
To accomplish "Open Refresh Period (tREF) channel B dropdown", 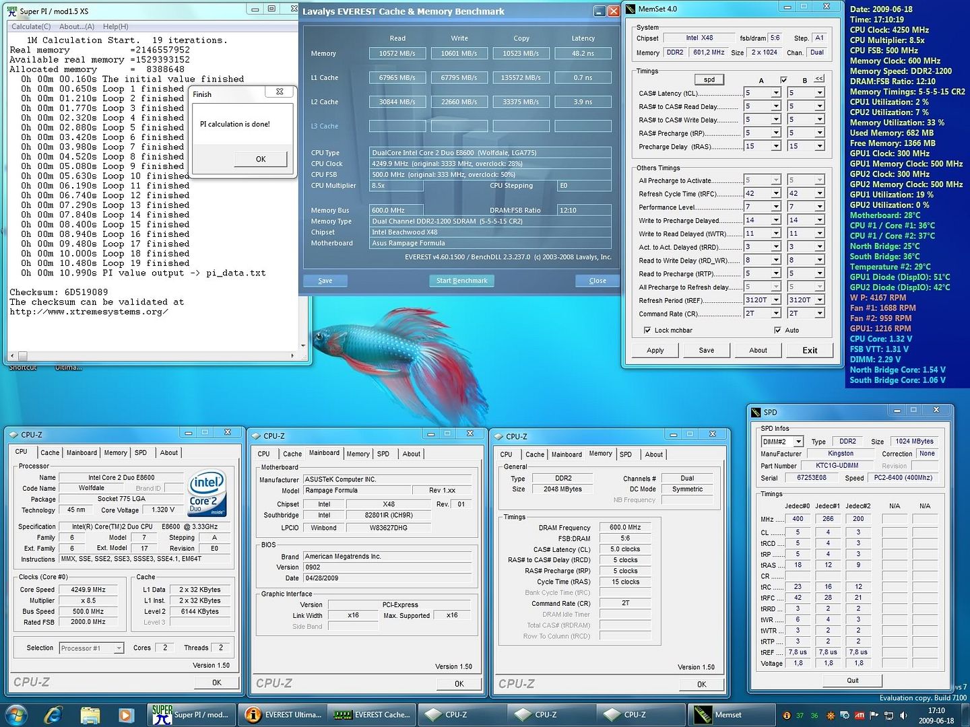I will [820, 300].
